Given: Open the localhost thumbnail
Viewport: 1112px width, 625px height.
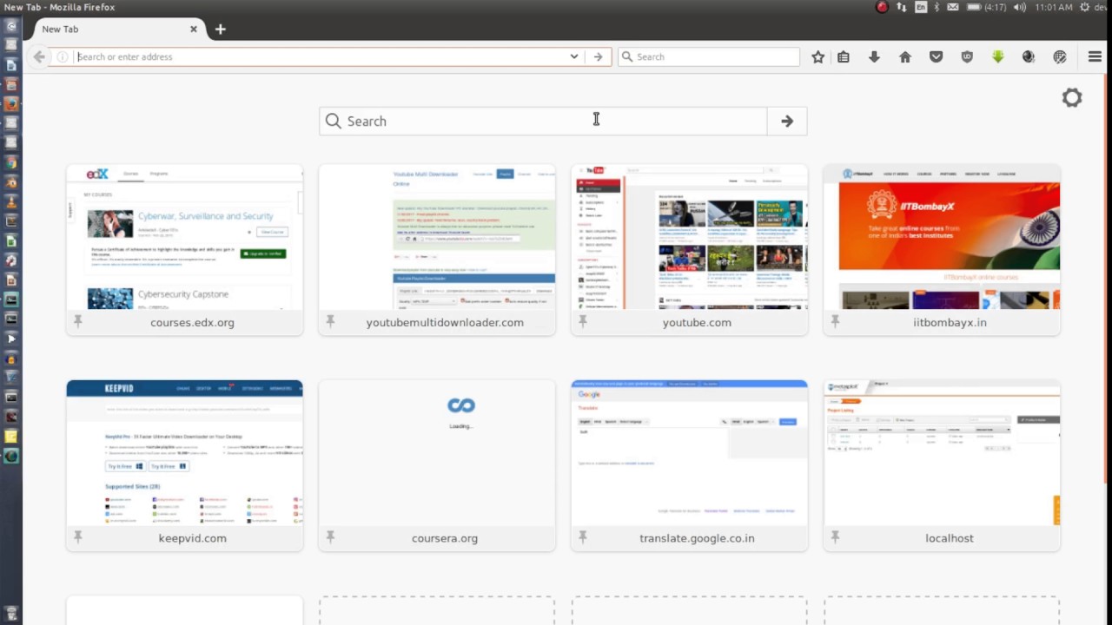Looking at the screenshot, I should 942,453.
